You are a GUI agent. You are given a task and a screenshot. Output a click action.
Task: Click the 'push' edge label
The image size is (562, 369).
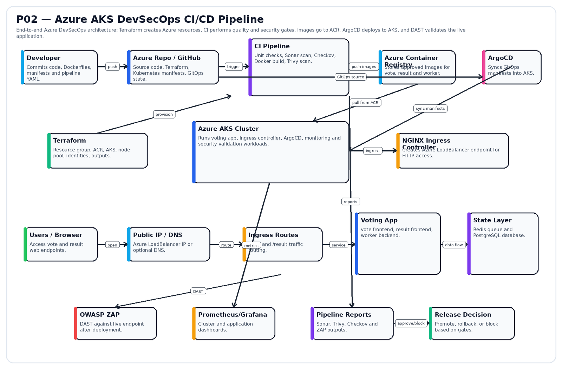coord(112,67)
